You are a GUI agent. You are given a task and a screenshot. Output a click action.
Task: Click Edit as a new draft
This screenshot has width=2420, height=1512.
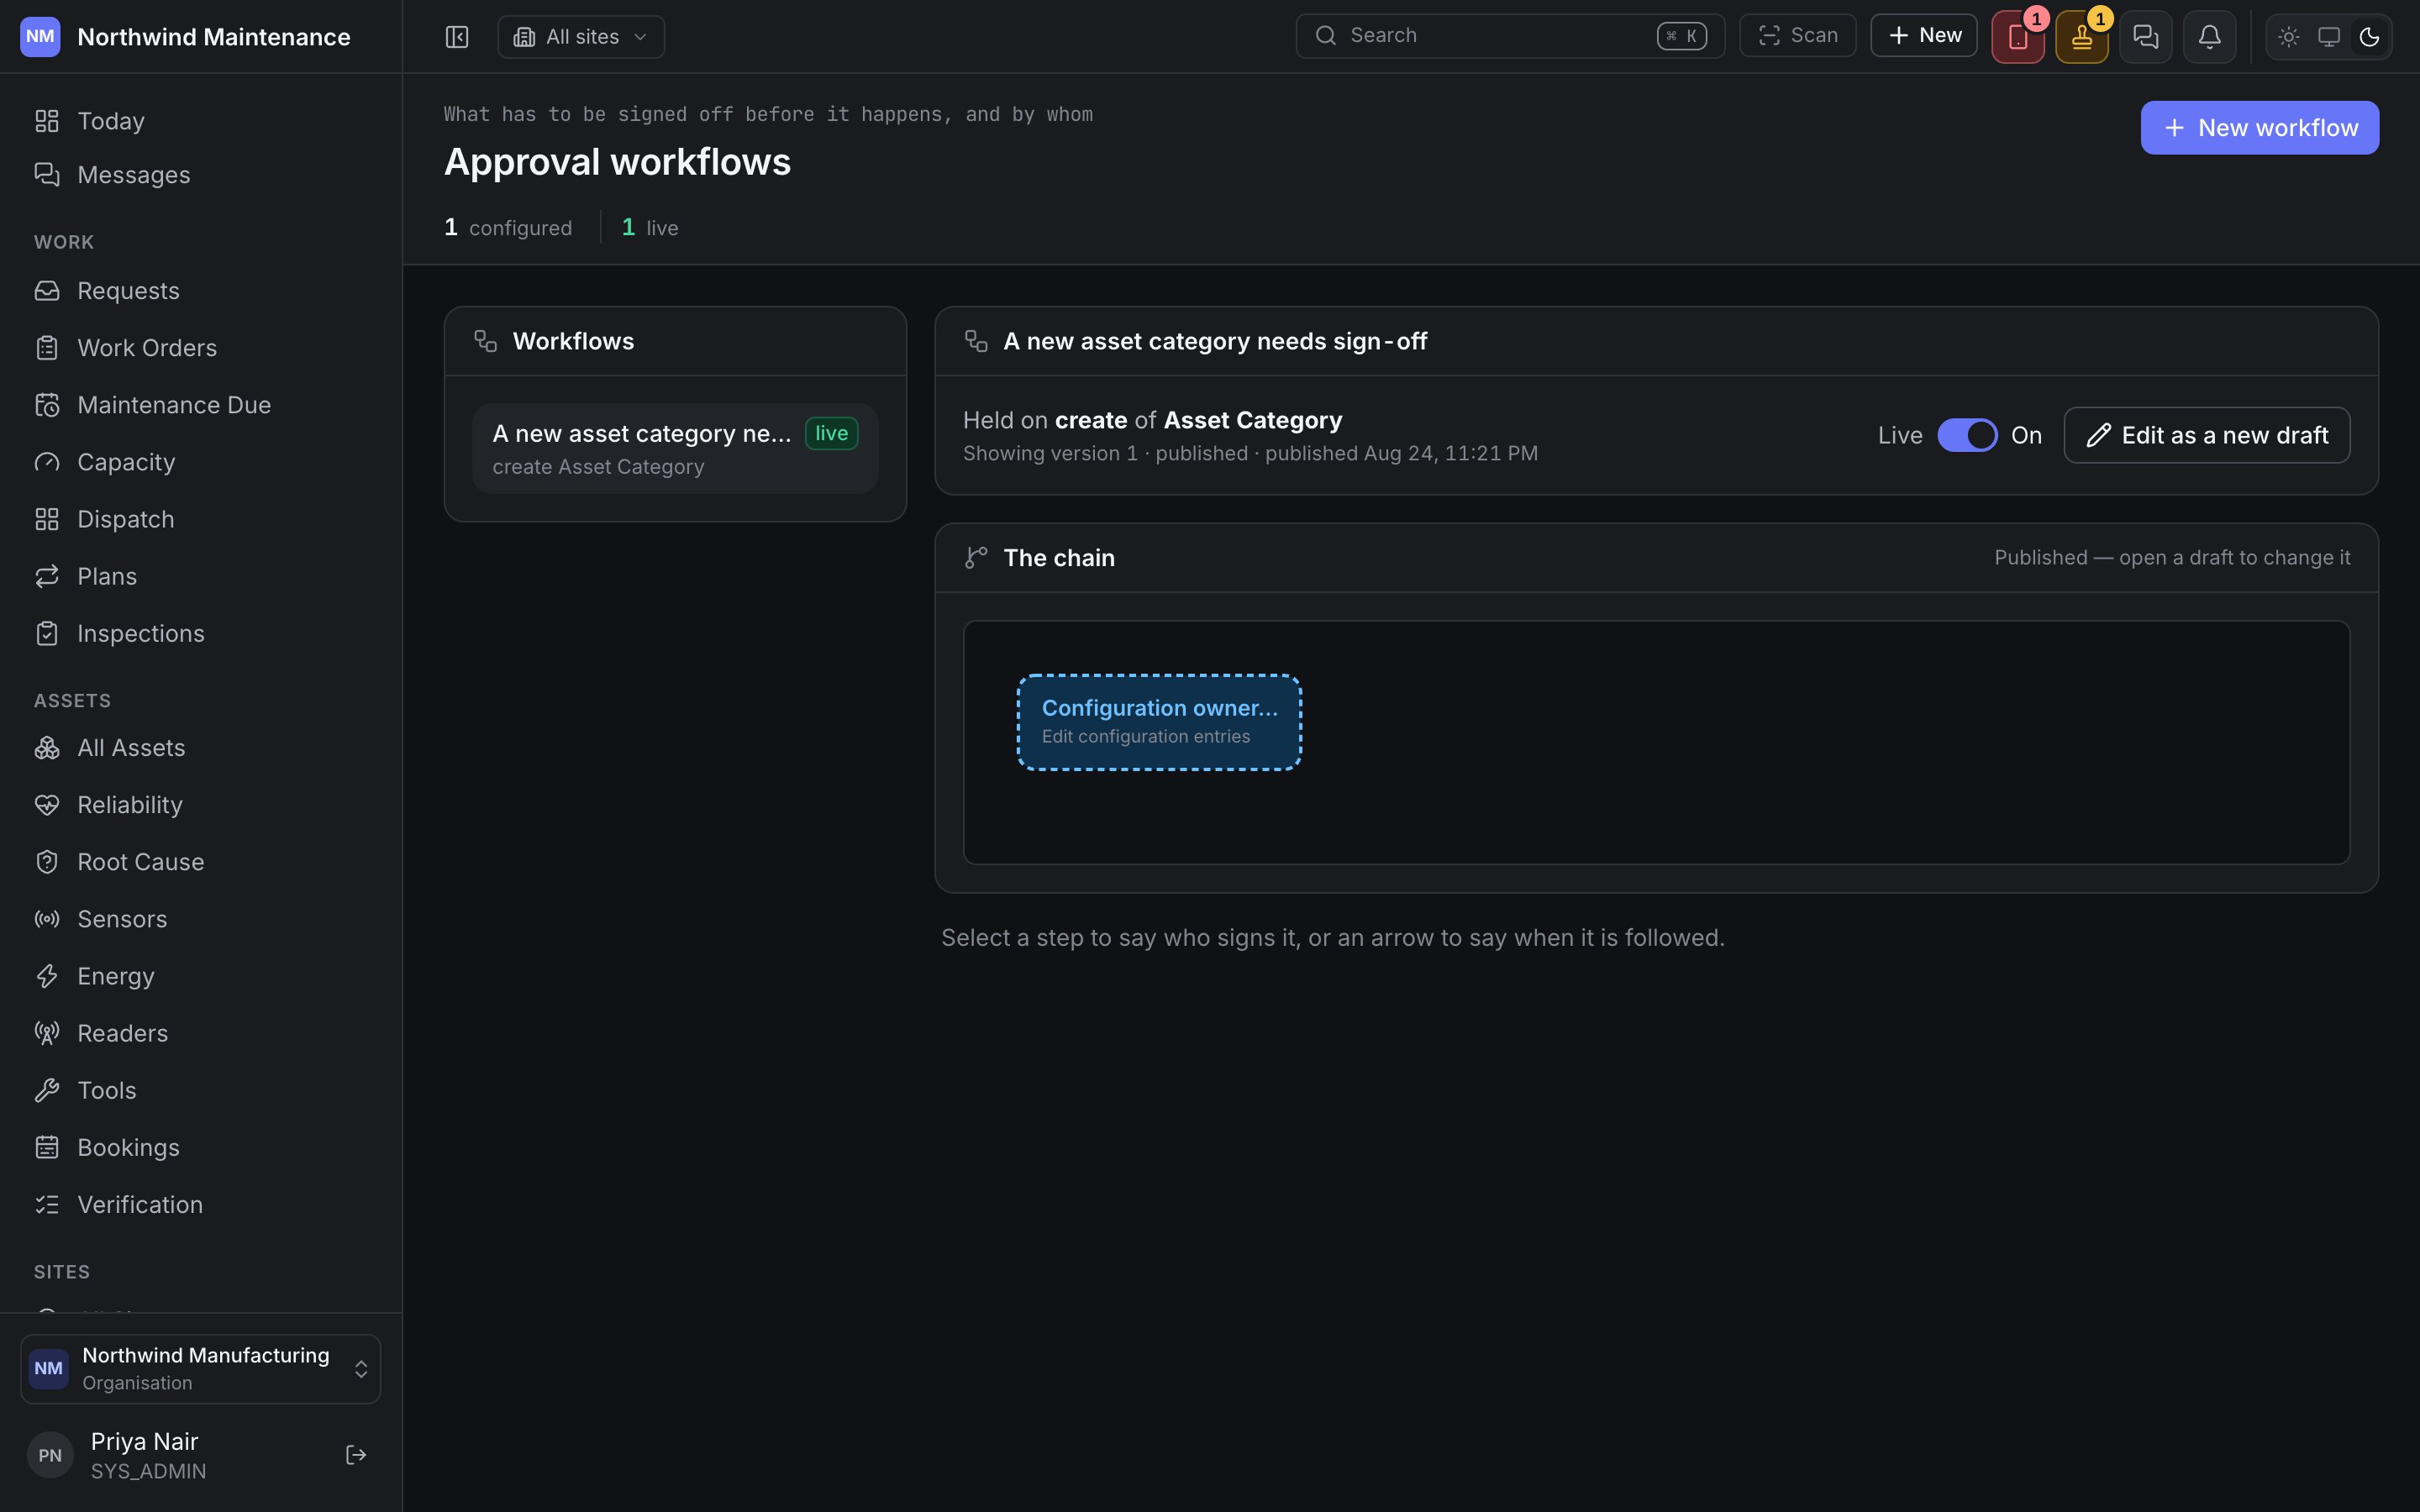2207,435
